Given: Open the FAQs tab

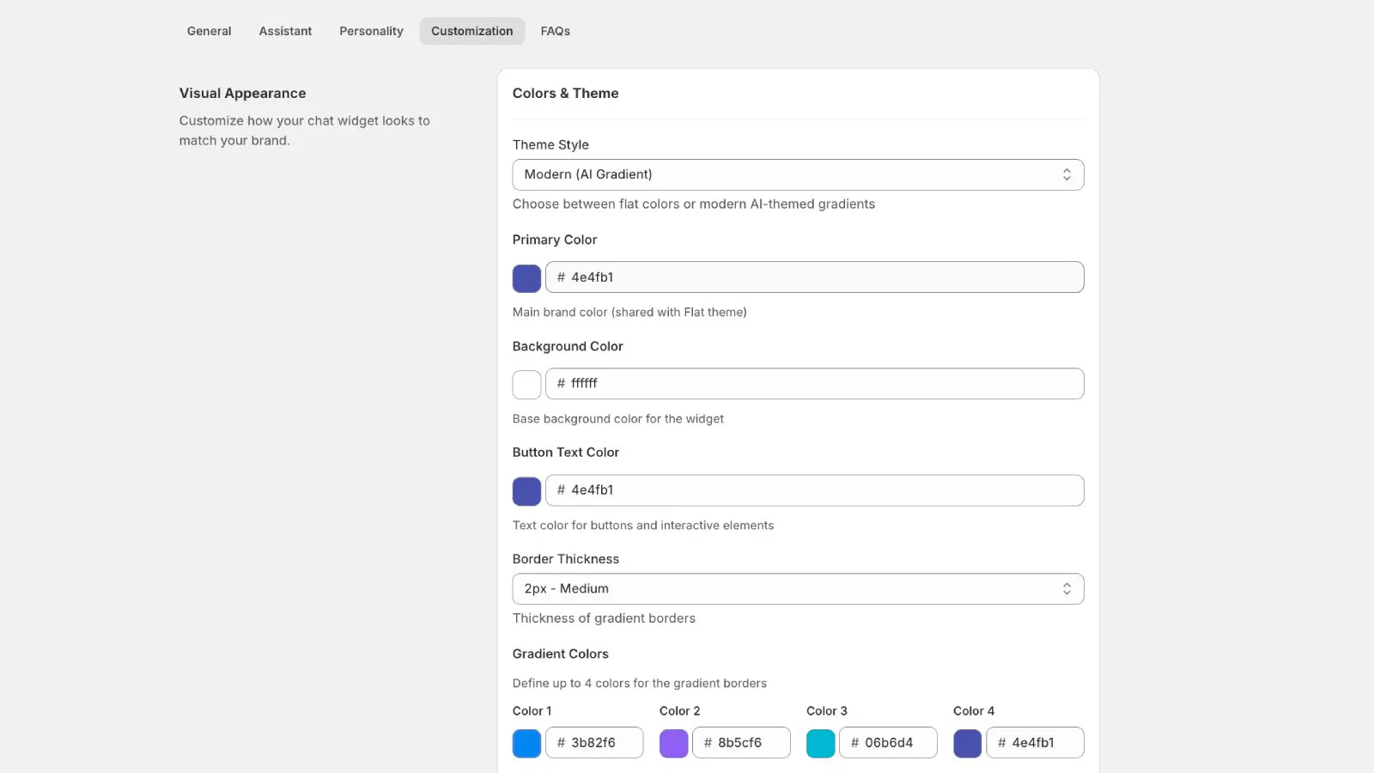Looking at the screenshot, I should point(555,31).
